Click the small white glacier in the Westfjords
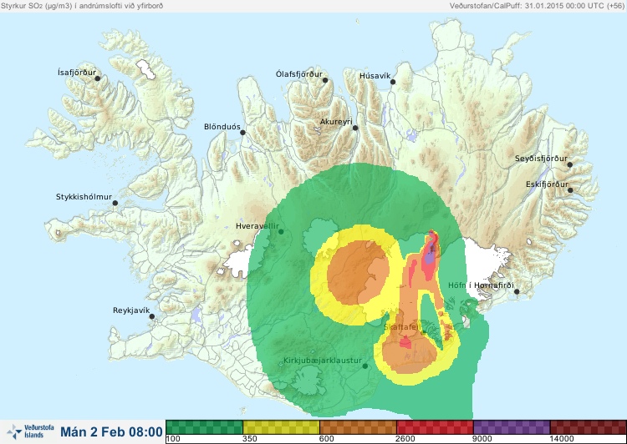627x444 pixels. [145, 69]
